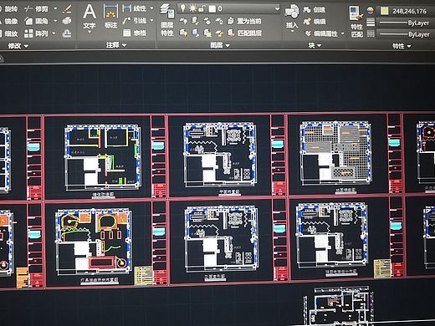Select the Dimension (标注) tool
The width and height of the screenshot is (435, 326).
(110, 16)
